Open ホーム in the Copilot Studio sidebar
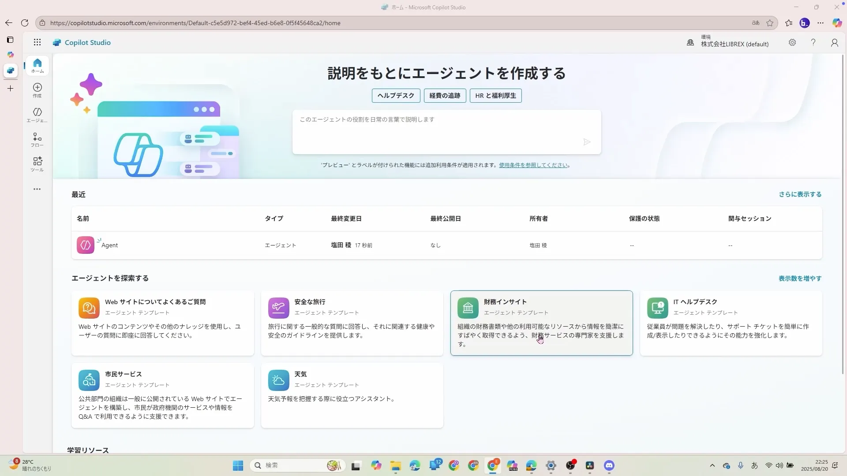Image resolution: width=847 pixels, height=476 pixels. click(x=37, y=65)
